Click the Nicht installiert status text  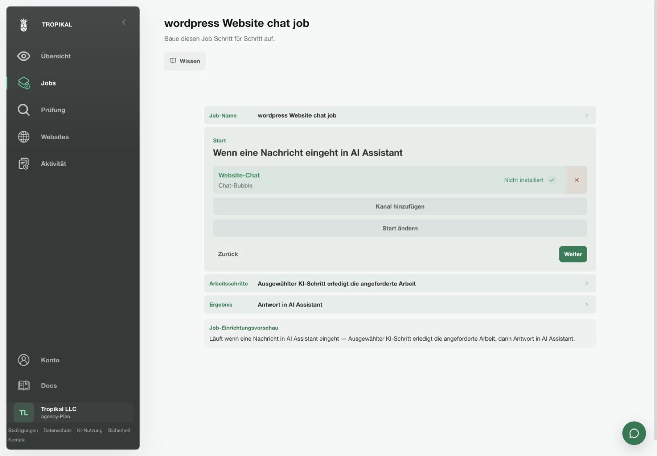click(524, 180)
